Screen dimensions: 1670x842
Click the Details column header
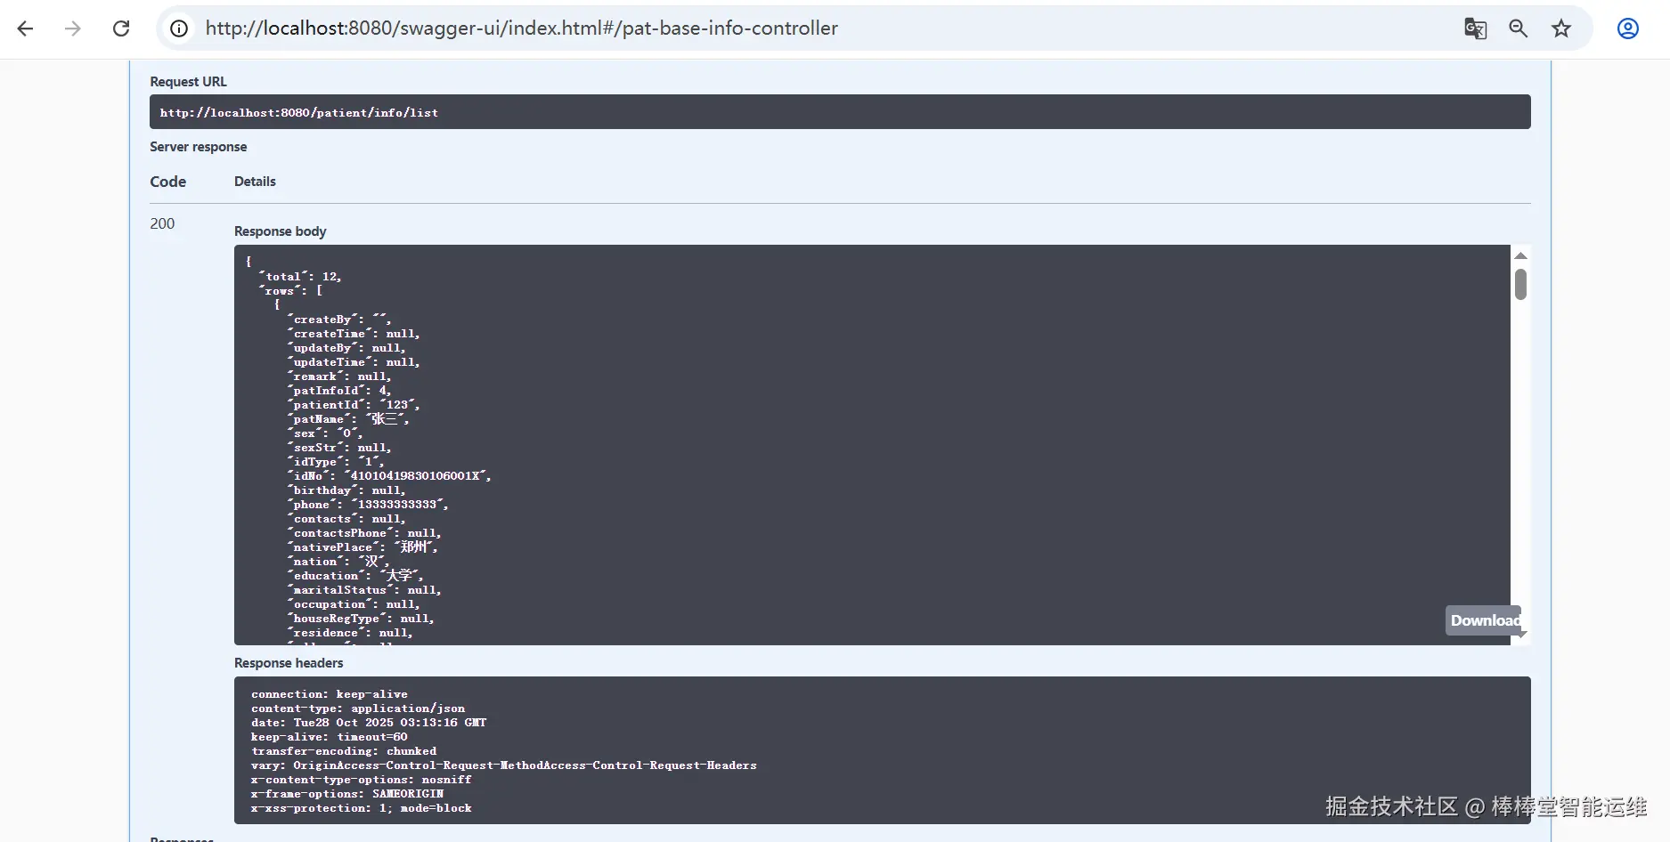(x=255, y=182)
